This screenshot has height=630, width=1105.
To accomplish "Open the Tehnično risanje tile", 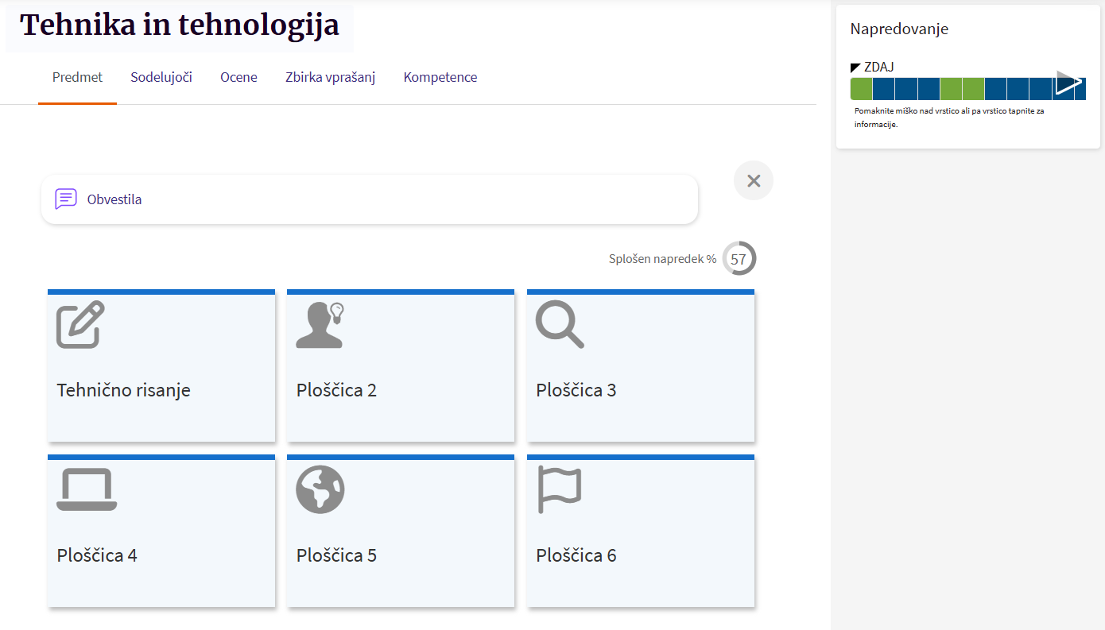I will click(124, 390).
